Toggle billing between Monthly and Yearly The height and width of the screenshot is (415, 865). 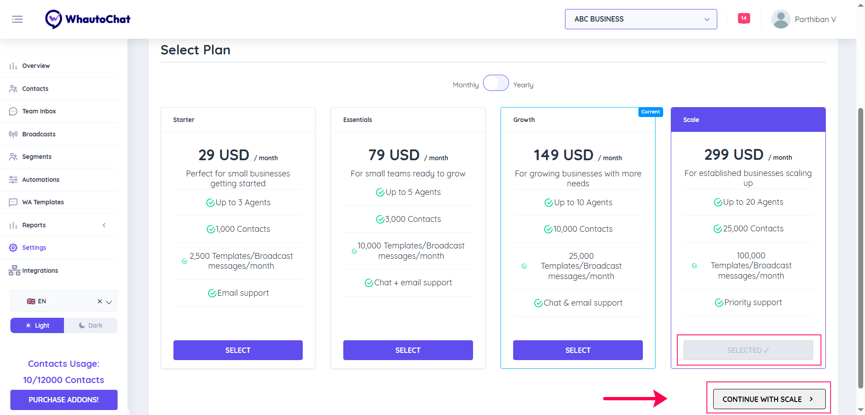[x=496, y=83]
